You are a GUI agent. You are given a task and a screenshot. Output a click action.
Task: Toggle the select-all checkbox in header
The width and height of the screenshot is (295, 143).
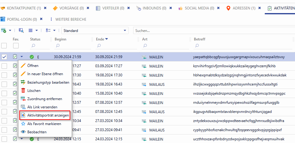click(x=4, y=46)
